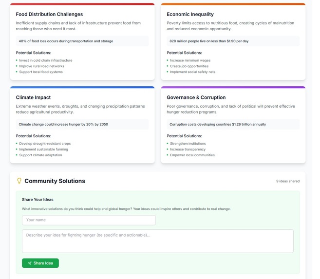Click Strengthen institutions list item
The width and height of the screenshot is (320, 279).
(x=188, y=144)
